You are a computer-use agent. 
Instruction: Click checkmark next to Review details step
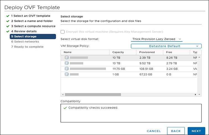coord(8,31)
